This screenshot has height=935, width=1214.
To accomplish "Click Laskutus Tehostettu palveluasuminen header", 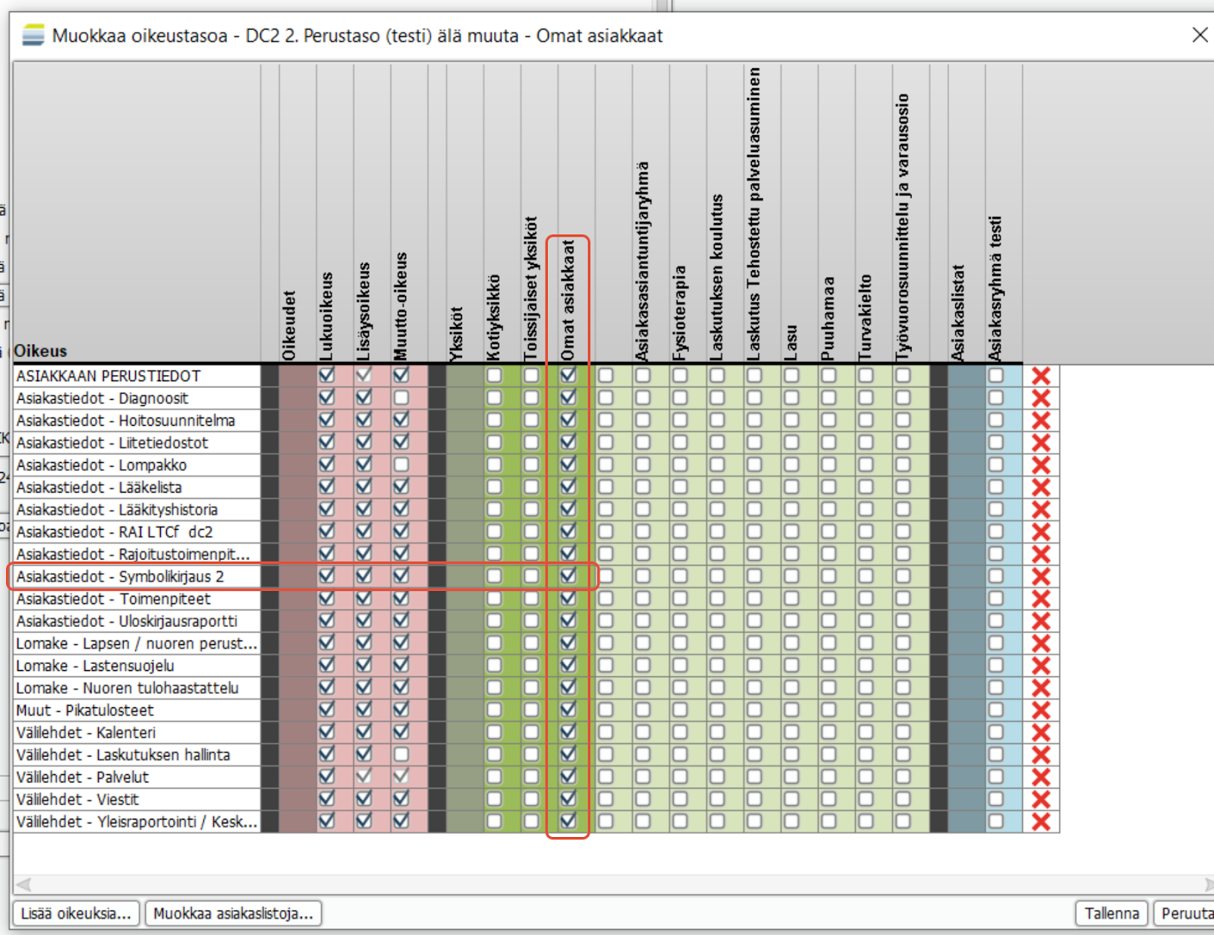I will click(x=753, y=214).
